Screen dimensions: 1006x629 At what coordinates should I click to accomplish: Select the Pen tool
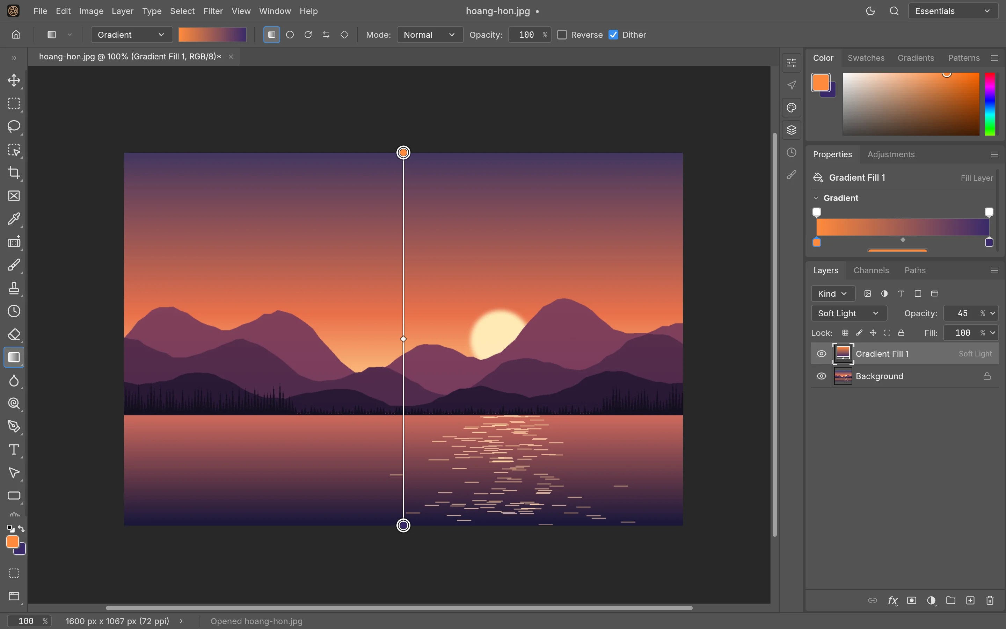coord(14,426)
